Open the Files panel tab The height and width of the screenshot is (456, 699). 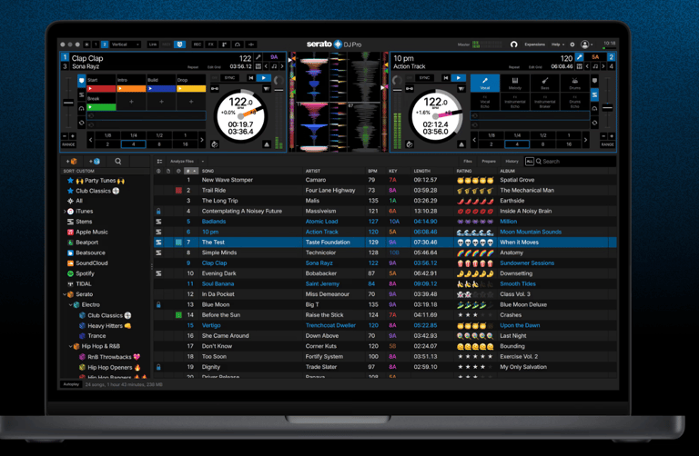[468, 162]
